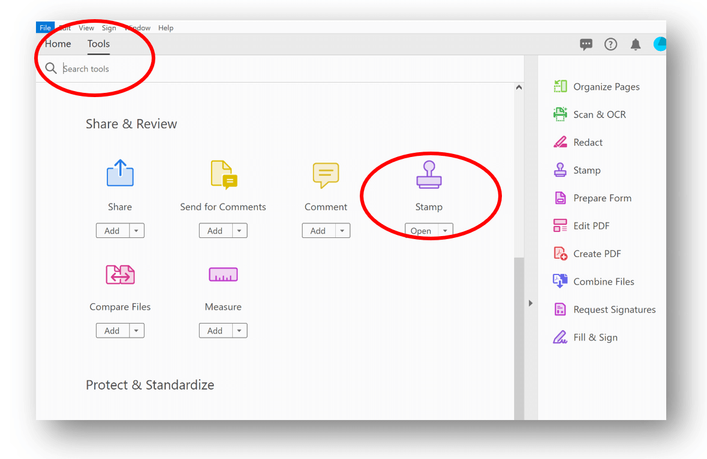Expand the dropdown arrow beside Share Add
Viewport: 707px width, 459px height.
click(137, 231)
